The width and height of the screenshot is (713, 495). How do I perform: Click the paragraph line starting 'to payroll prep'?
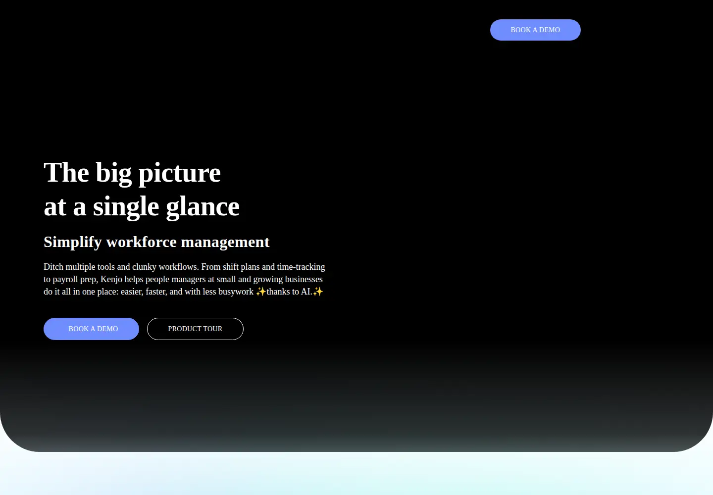pyautogui.click(x=183, y=279)
